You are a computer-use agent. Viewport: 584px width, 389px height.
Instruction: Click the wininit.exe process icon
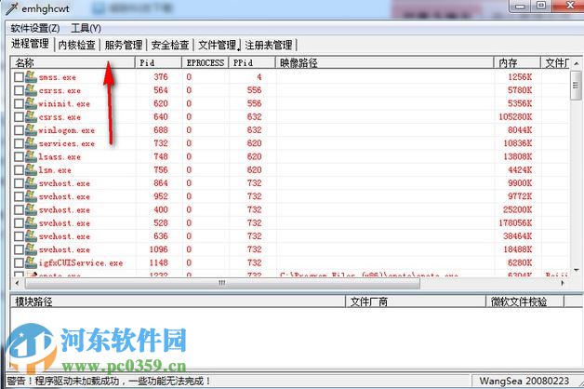31,103
